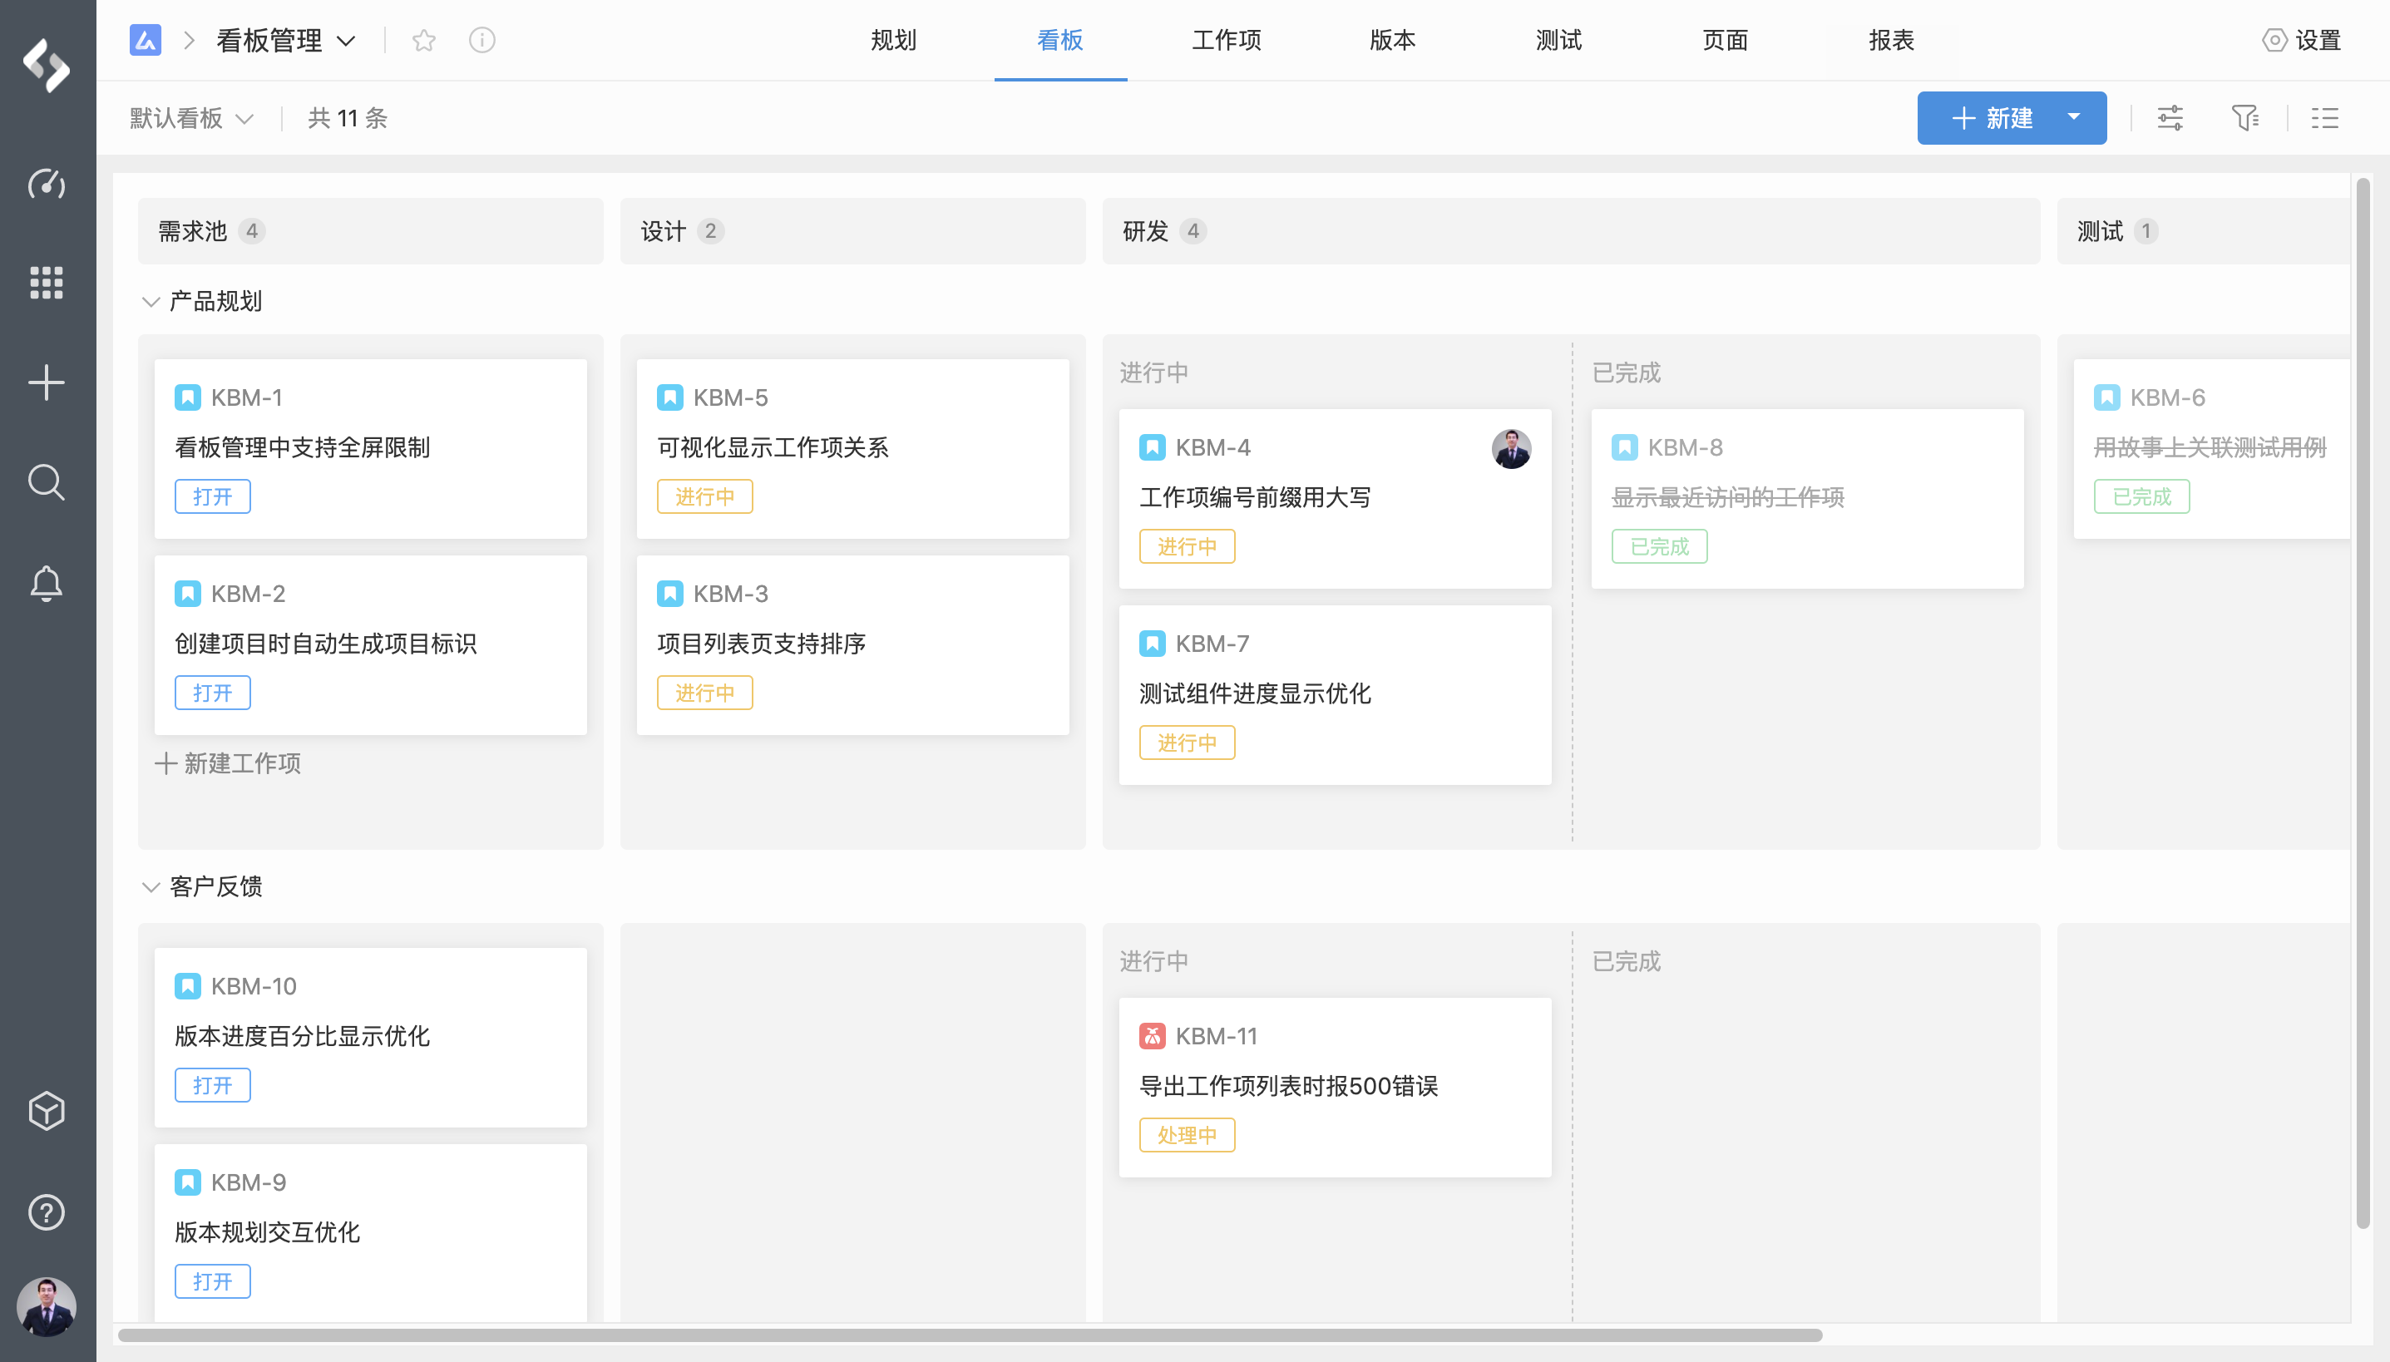This screenshot has height=1362, width=2390.
Task: Open the apps grid icon in sidebar
Action: tap(46, 283)
